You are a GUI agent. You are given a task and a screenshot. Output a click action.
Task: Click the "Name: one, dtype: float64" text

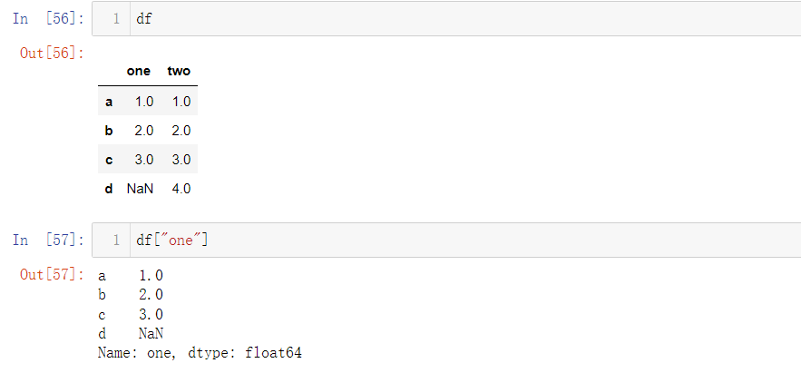pyautogui.click(x=200, y=352)
